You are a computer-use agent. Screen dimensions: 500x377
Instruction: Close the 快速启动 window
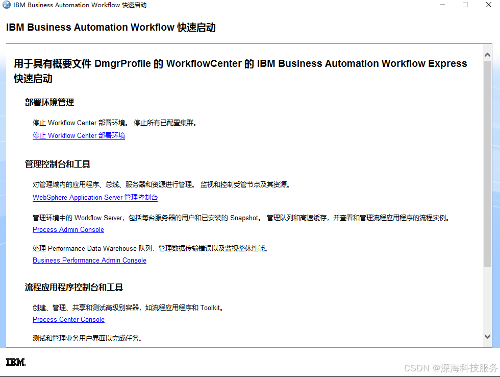(489, 5)
